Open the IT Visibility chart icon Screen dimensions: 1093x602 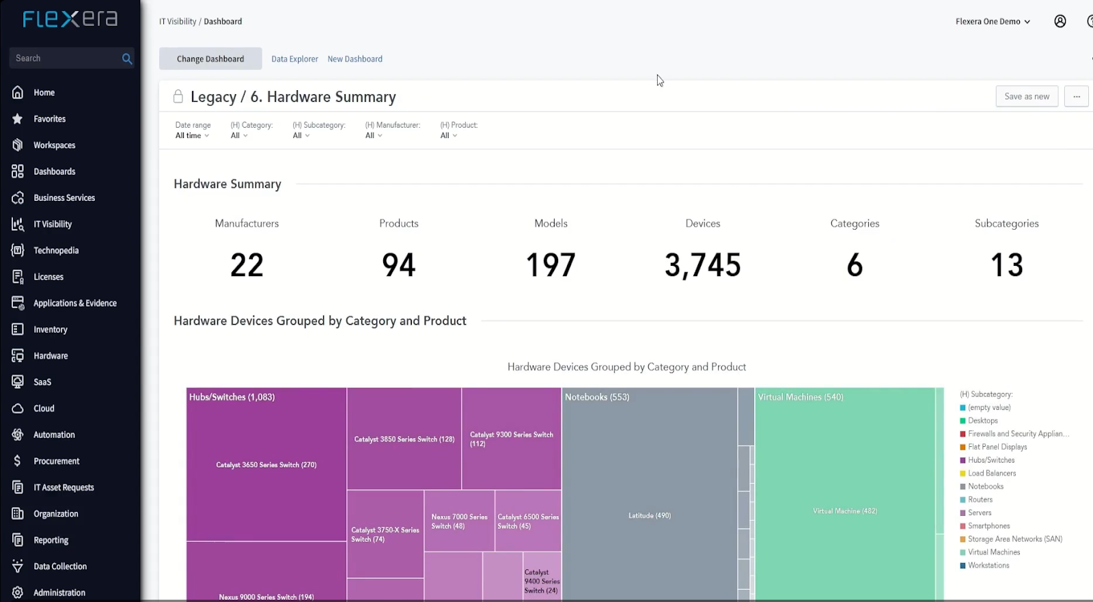point(18,224)
